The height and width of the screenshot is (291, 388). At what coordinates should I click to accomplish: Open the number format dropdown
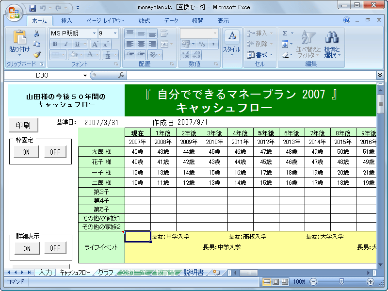pos(215,33)
